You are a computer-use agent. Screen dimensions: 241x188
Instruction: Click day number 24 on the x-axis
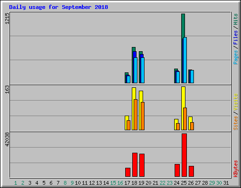(x=177, y=183)
